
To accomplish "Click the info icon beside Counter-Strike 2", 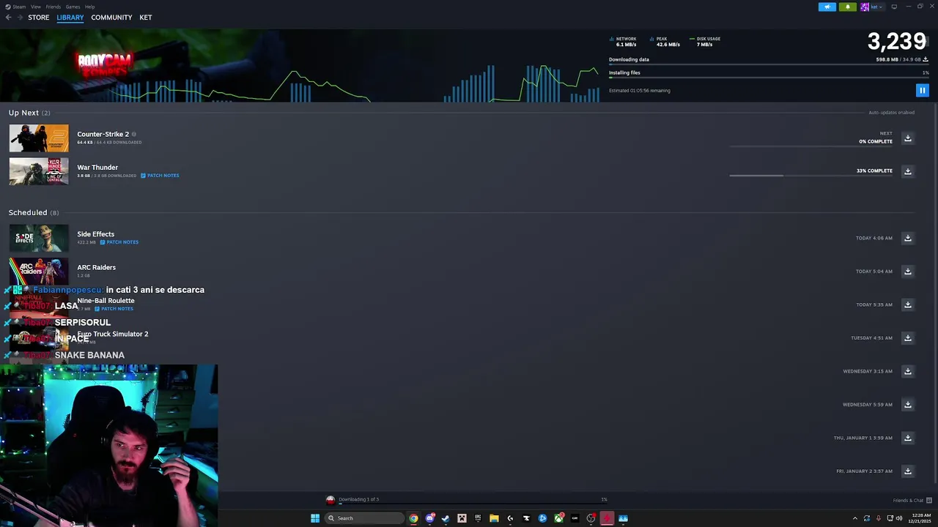I will (x=133, y=134).
